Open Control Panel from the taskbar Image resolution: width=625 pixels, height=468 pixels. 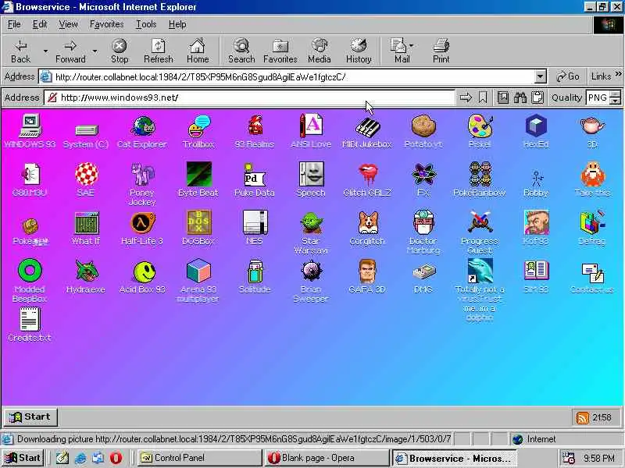click(x=199, y=458)
